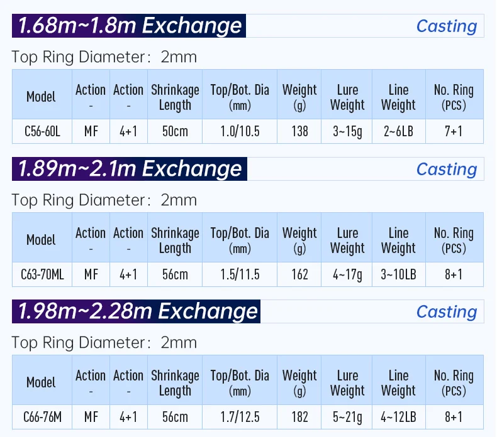Image resolution: width=497 pixels, height=437 pixels.
Task: Click the 162 weight value
Action: [x=299, y=274]
